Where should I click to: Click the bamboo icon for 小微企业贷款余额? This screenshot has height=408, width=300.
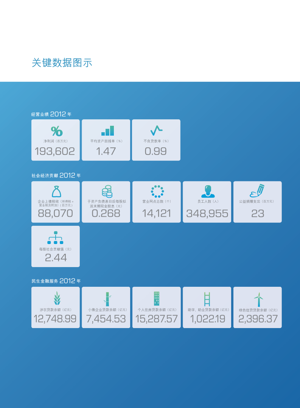click(x=107, y=299)
